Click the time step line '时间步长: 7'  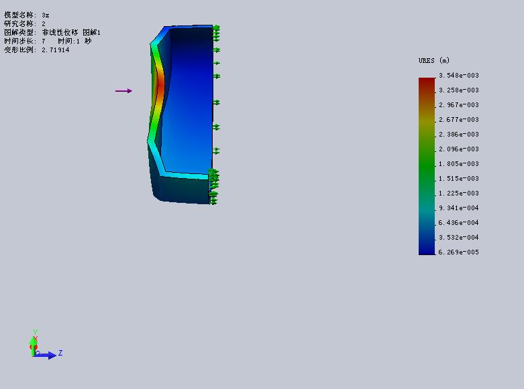(25, 41)
